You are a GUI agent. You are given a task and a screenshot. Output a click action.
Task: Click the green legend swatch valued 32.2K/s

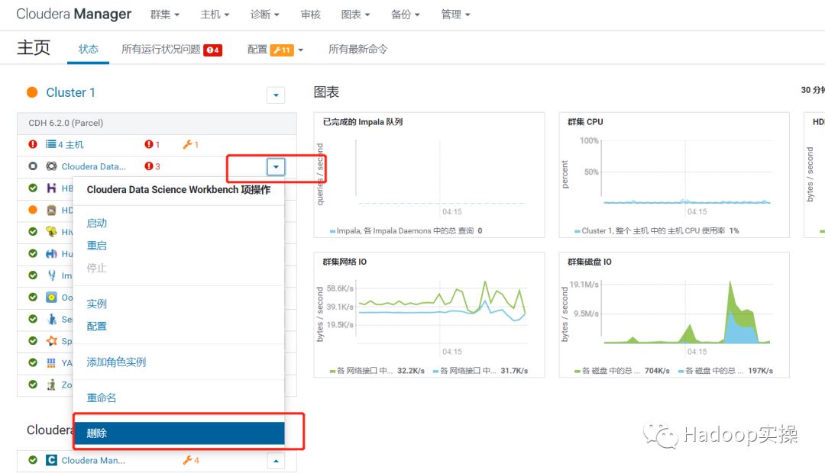click(x=332, y=371)
